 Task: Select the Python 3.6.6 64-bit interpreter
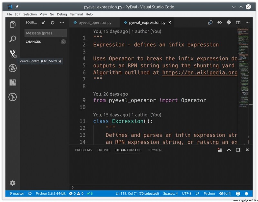coord(51,194)
